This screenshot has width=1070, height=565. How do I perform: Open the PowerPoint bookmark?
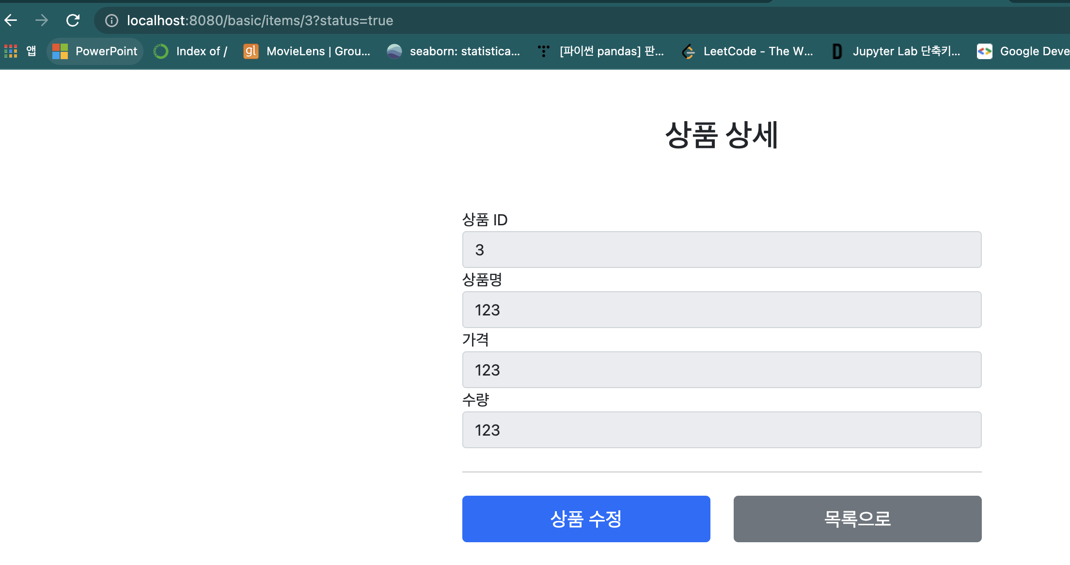pos(95,51)
